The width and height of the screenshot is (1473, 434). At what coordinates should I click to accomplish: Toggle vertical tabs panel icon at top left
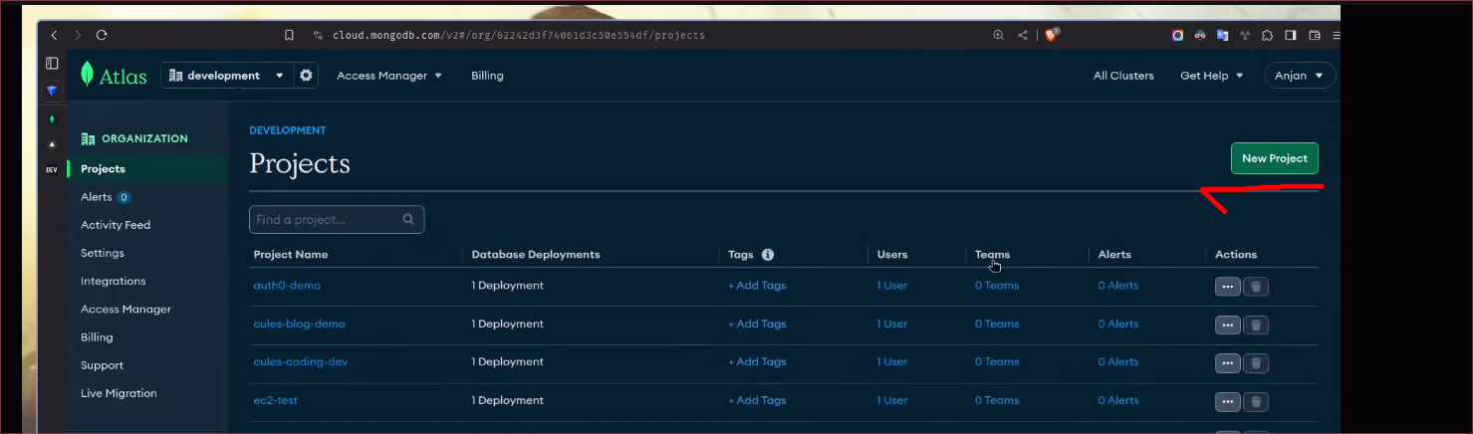pos(52,63)
